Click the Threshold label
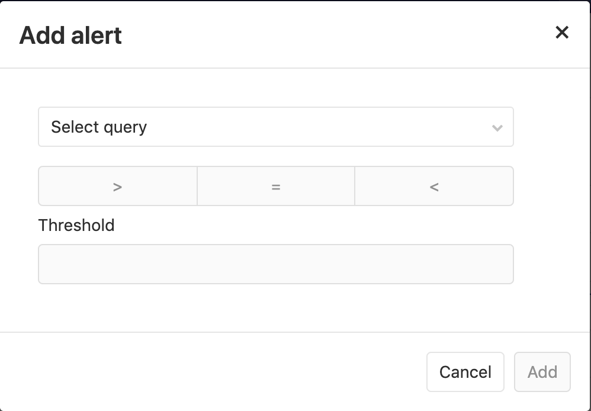 point(76,226)
